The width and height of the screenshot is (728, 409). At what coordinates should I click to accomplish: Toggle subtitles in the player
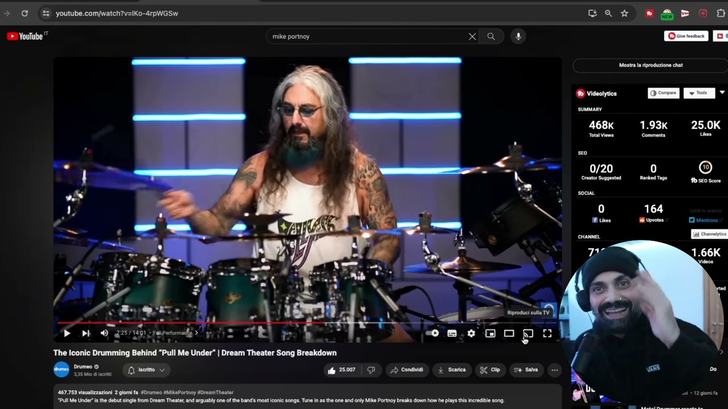coord(452,333)
